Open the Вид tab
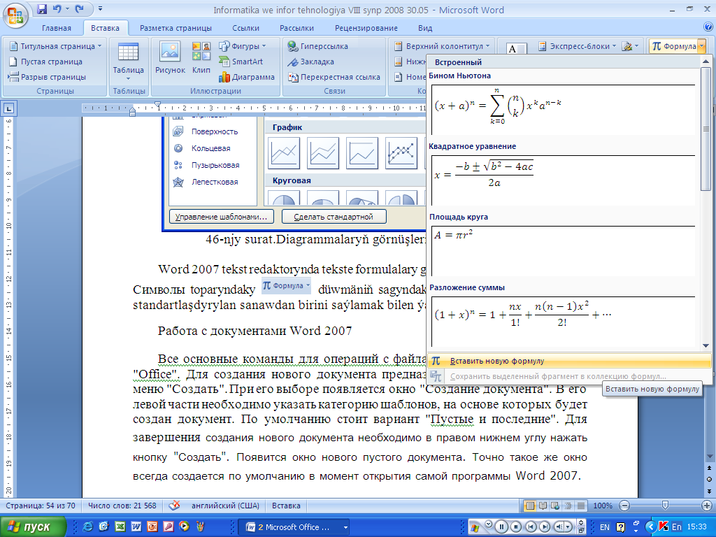Viewport: 716px width, 537px height. (425, 28)
